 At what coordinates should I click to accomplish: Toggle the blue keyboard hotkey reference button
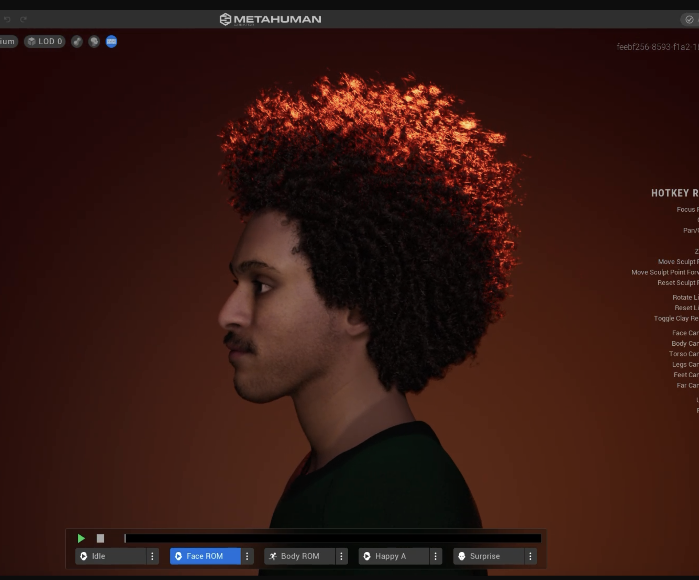click(x=112, y=42)
